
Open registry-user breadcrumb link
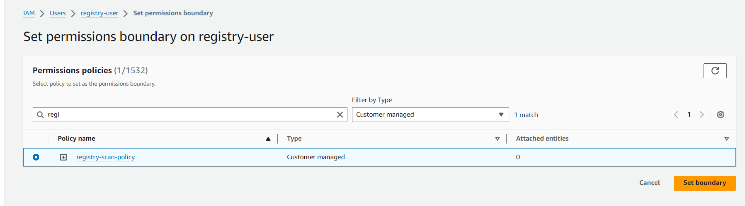99,13
